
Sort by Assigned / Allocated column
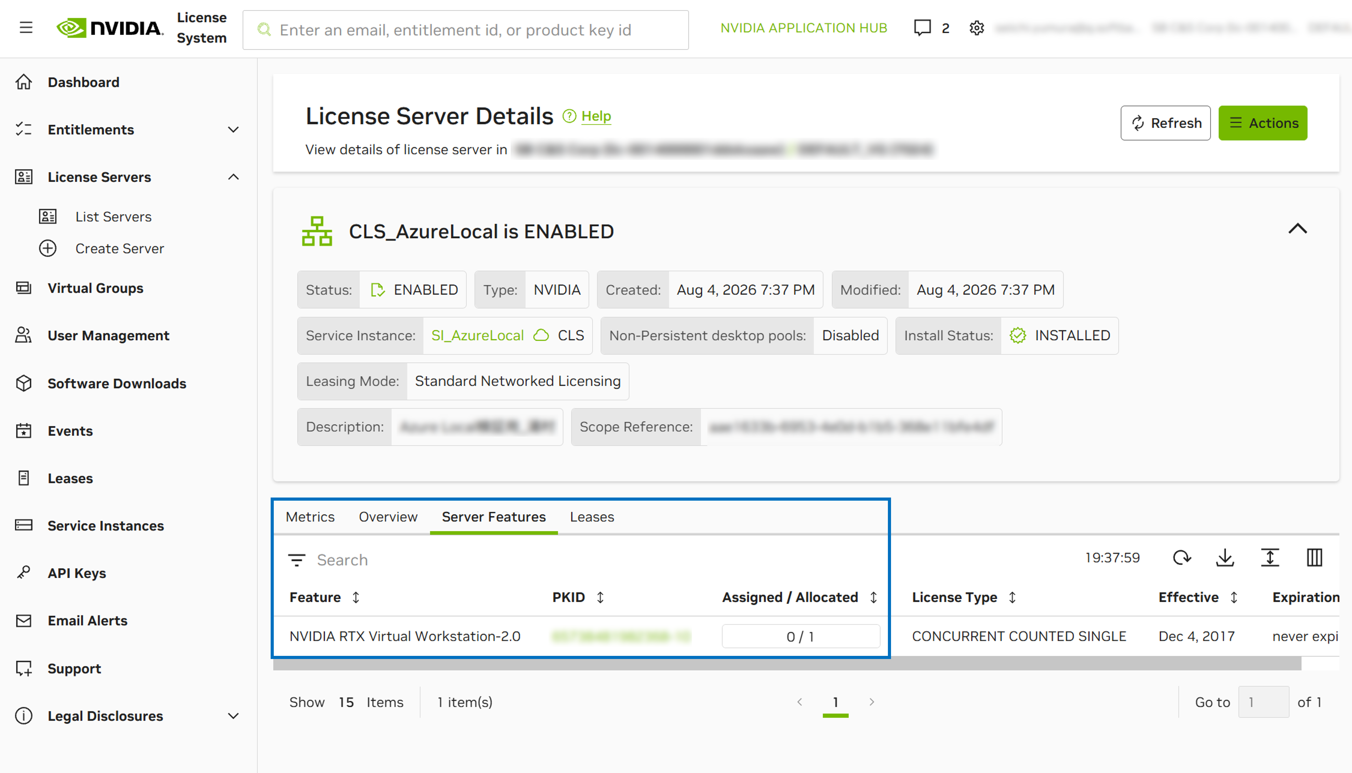(x=873, y=597)
